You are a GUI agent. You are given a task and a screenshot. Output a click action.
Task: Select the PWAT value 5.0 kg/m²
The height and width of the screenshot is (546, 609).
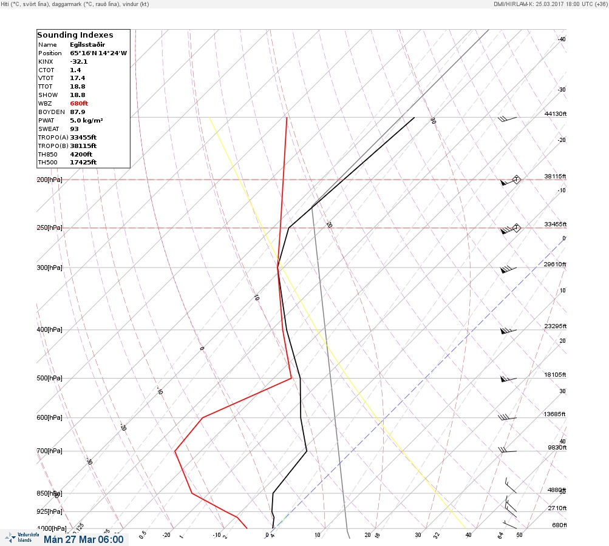click(x=86, y=121)
